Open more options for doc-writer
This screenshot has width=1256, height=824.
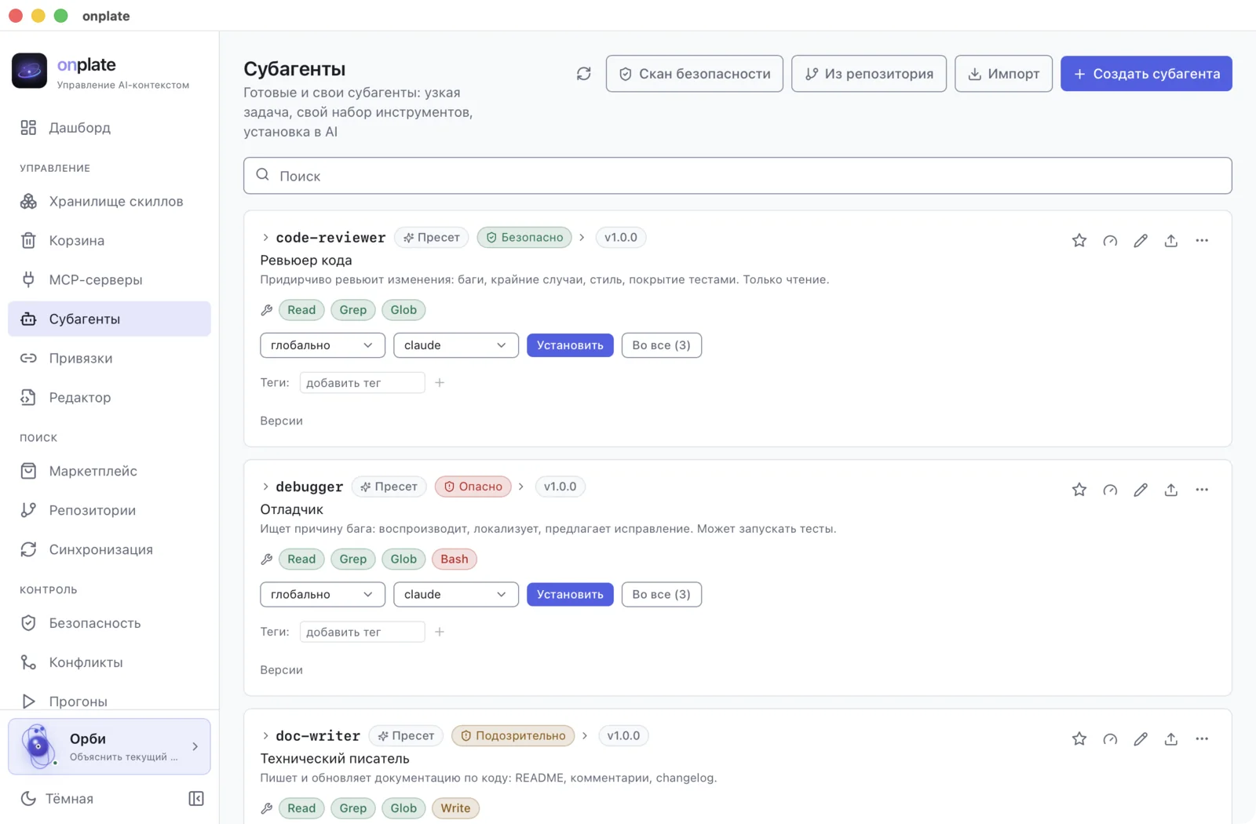1202,739
